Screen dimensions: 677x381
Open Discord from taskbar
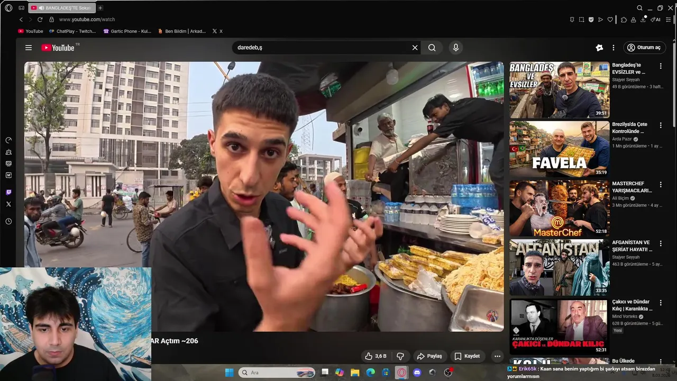(x=417, y=373)
